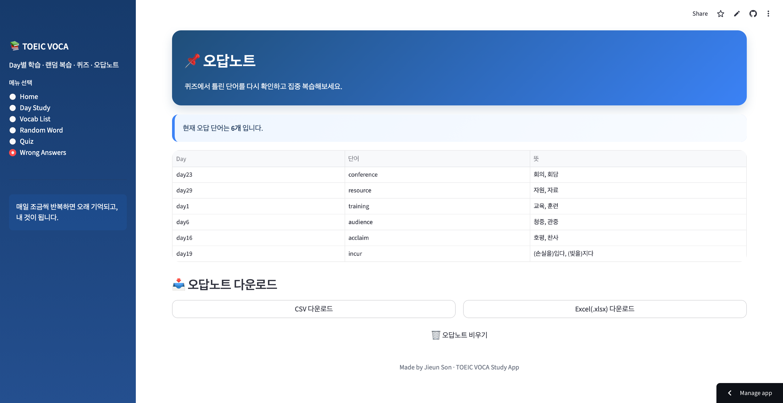Click the pencil edit icon
Screen dimensions: 783x403
(x=737, y=14)
